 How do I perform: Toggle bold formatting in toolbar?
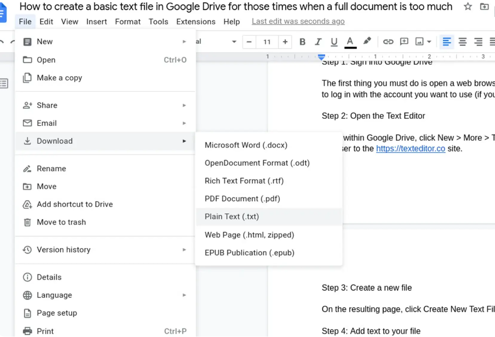[x=302, y=42]
